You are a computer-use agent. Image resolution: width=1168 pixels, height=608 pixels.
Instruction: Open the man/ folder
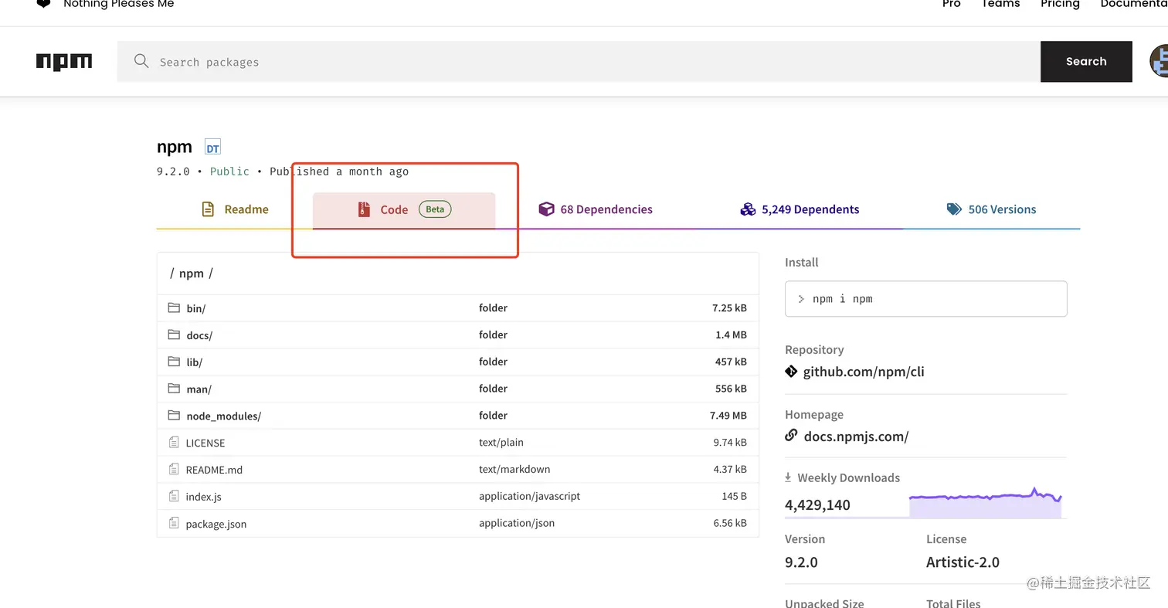[x=199, y=389]
